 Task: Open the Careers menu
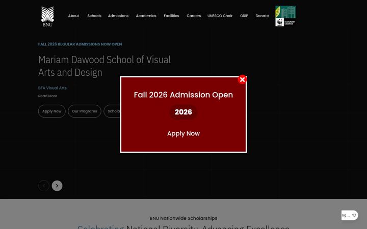pyautogui.click(x=194, y=16)
